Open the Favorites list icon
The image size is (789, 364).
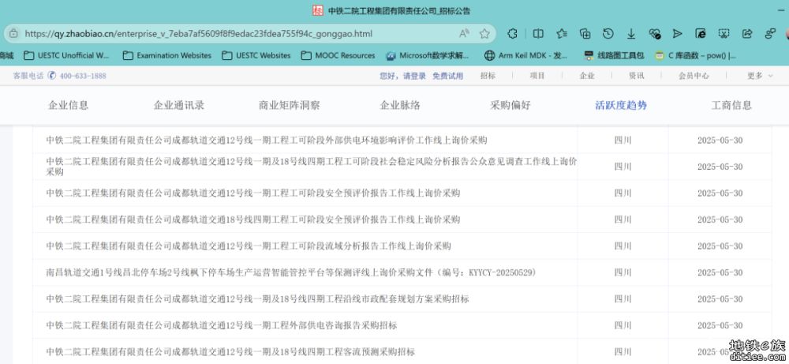562,34
